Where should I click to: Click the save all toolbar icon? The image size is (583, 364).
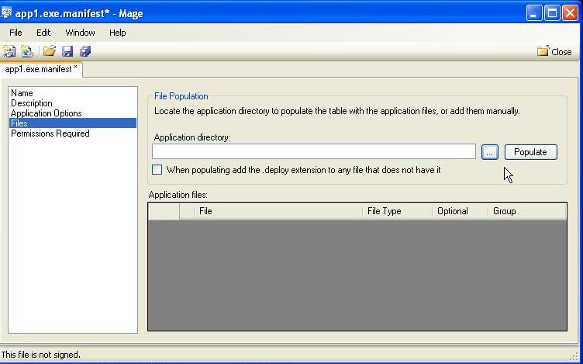point(85,51)
